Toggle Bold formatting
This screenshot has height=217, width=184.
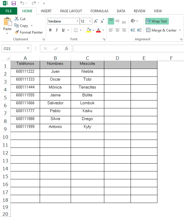click(50, 30)
